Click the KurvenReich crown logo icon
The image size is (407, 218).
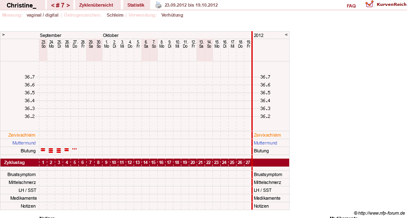pos(369,4)
